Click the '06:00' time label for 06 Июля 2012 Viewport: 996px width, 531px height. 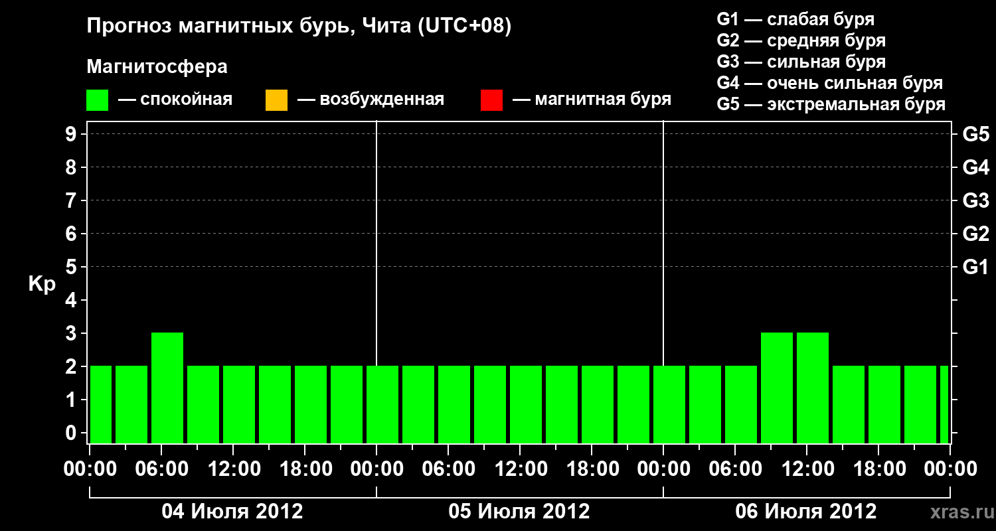[x=736, y=469]
